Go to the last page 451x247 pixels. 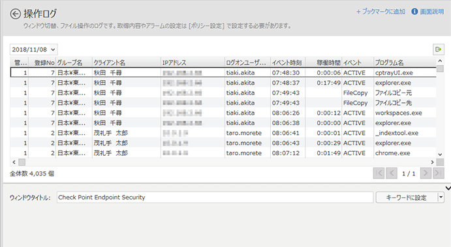[439, 173]
